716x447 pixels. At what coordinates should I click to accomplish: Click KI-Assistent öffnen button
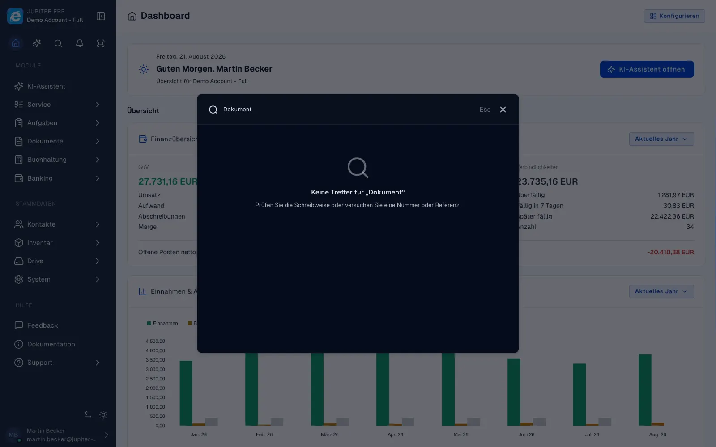coord(647,69)
